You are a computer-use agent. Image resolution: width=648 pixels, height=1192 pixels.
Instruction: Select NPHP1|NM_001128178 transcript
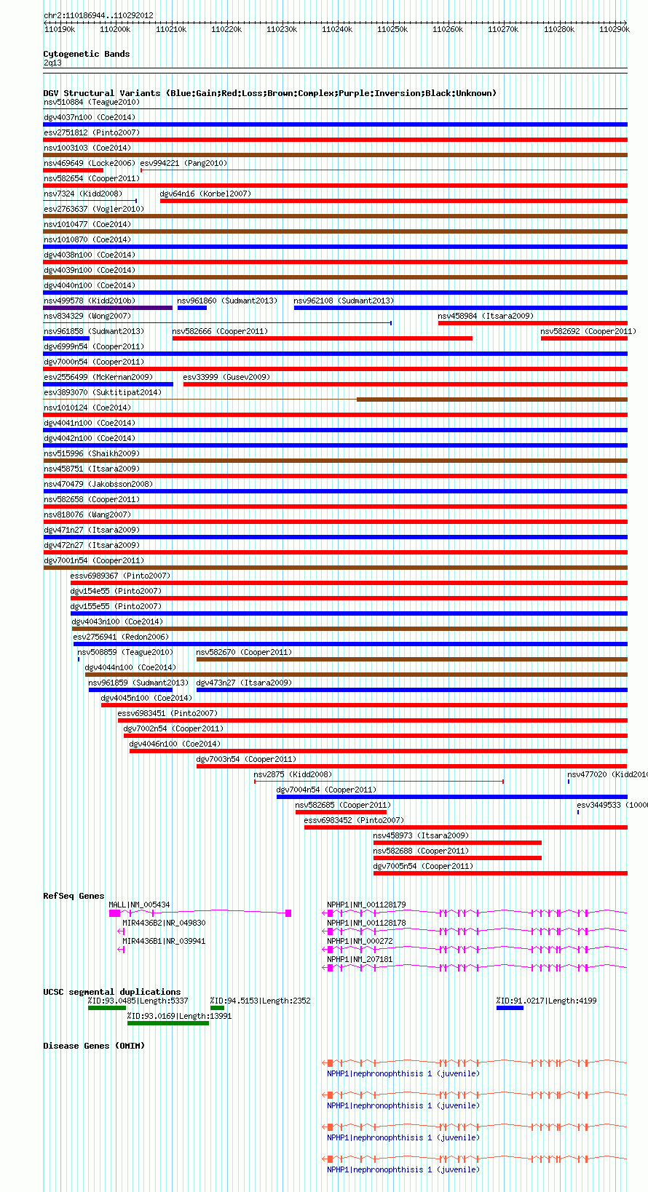pyautogui.click(x=366, y=923)
